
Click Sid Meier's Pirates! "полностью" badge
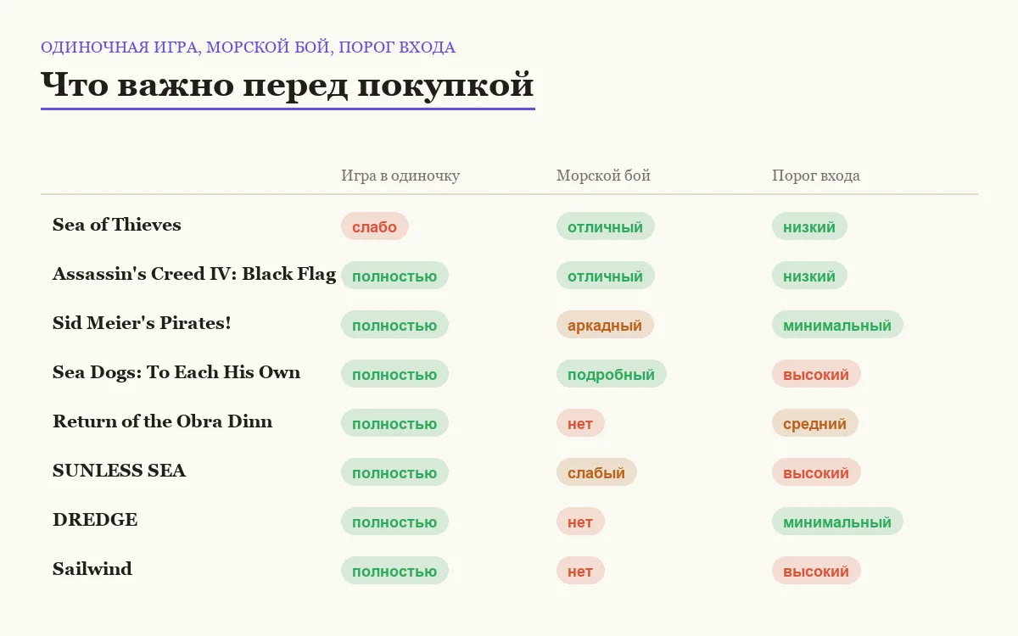click(394, 325)
